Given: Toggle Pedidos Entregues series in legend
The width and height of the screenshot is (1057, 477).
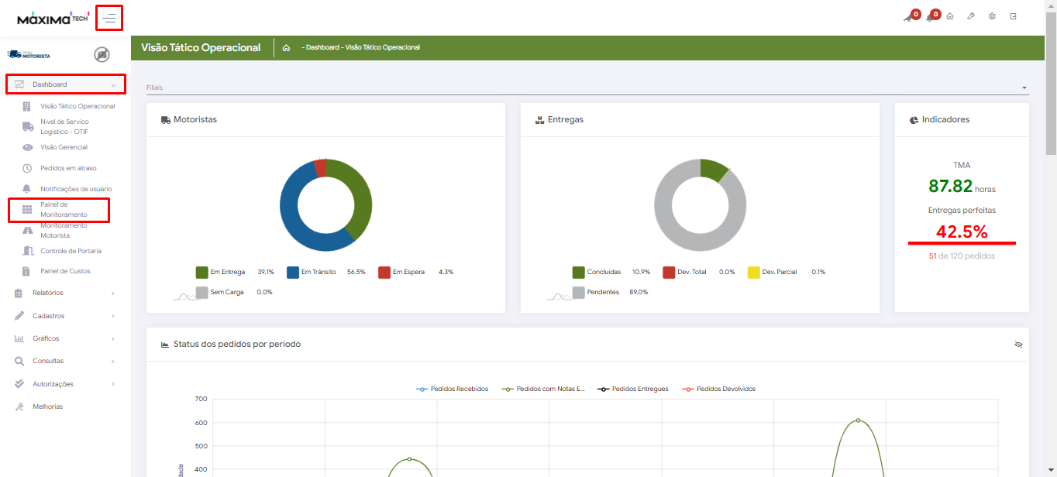Looking at the screenshot, I should tap(633, 389).
